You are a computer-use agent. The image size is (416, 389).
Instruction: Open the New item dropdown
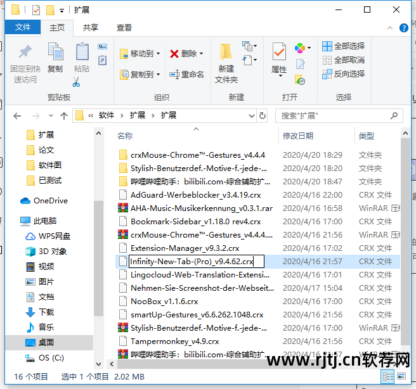tap(250, 46)
